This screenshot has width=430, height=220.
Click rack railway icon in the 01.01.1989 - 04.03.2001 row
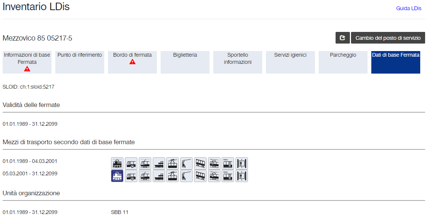pyautogui.click(x=214, y=164)
